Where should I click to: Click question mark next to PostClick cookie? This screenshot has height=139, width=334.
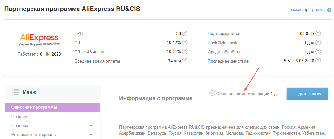tap(318, 43)
